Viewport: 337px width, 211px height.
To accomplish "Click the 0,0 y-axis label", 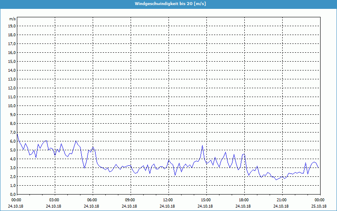I will coord(12,194).
